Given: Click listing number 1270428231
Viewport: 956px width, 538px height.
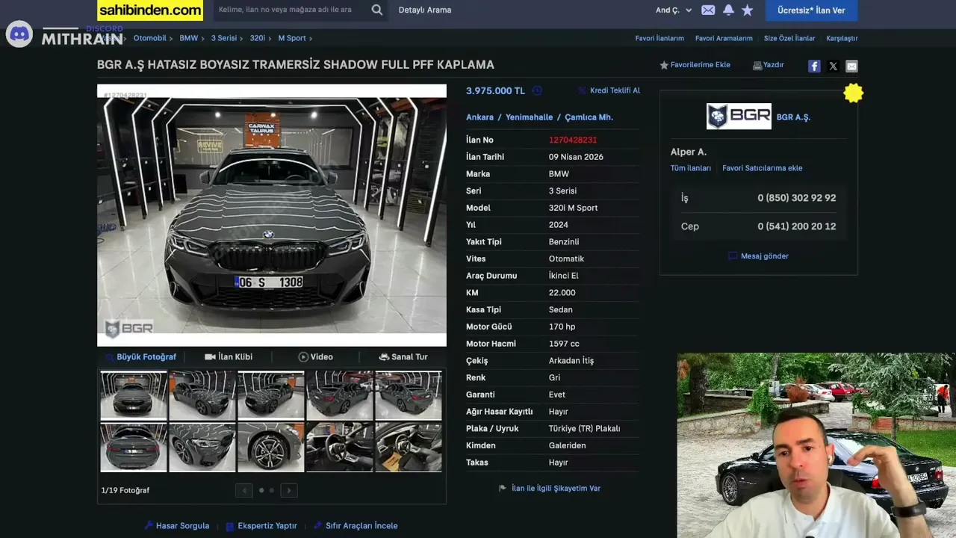Looking at the screenshot, I should 573,140.
